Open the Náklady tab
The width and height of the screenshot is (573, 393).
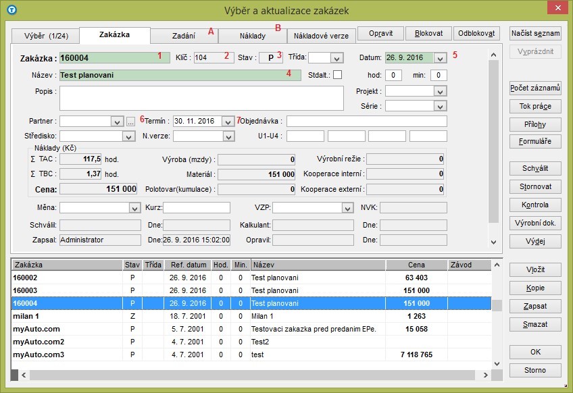253,36
